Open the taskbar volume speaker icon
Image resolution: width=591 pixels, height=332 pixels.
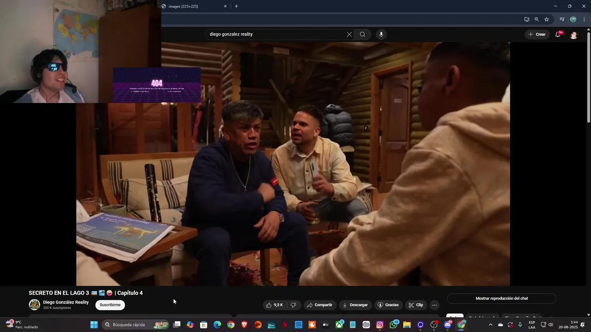point(550,325)
